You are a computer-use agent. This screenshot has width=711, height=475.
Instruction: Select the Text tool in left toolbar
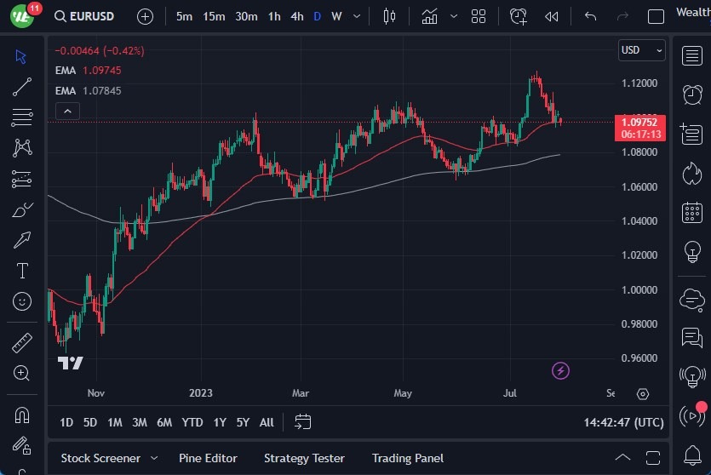click(x=22, y=271)
